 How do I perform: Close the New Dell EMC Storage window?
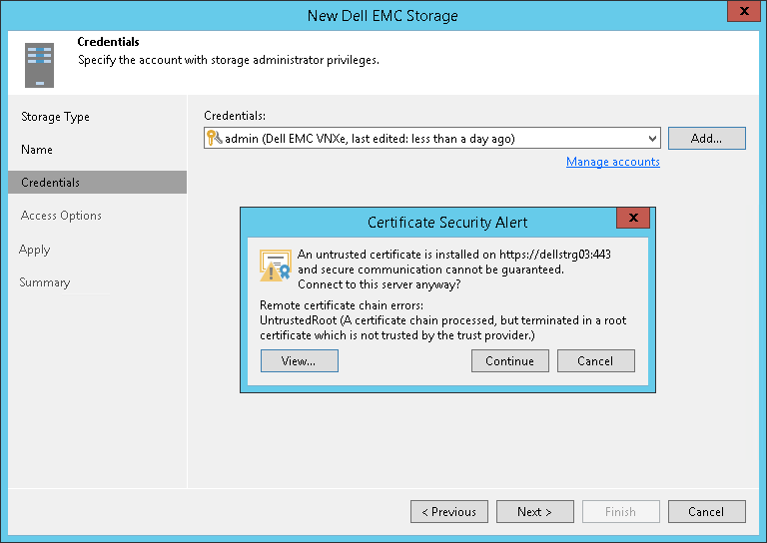click(x=739, y=14)
